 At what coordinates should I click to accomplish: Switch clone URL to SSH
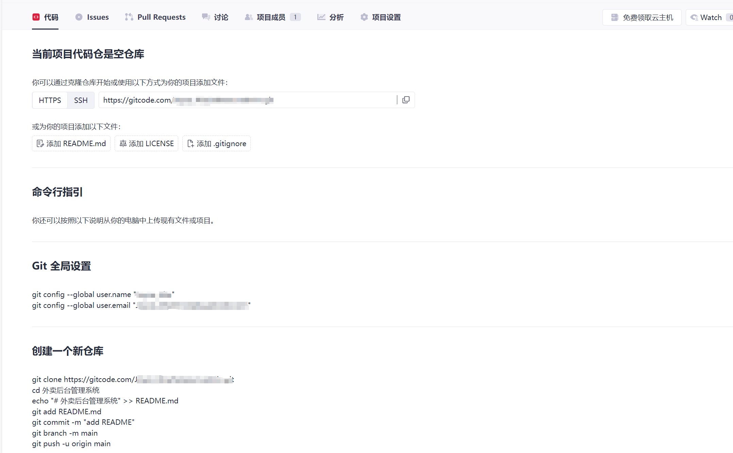coord(81,100)
